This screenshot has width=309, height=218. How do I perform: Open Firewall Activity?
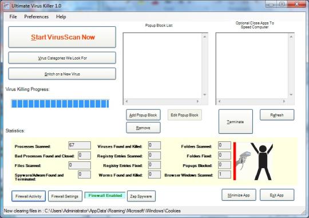pyautogui.click(x=29, y=196)
